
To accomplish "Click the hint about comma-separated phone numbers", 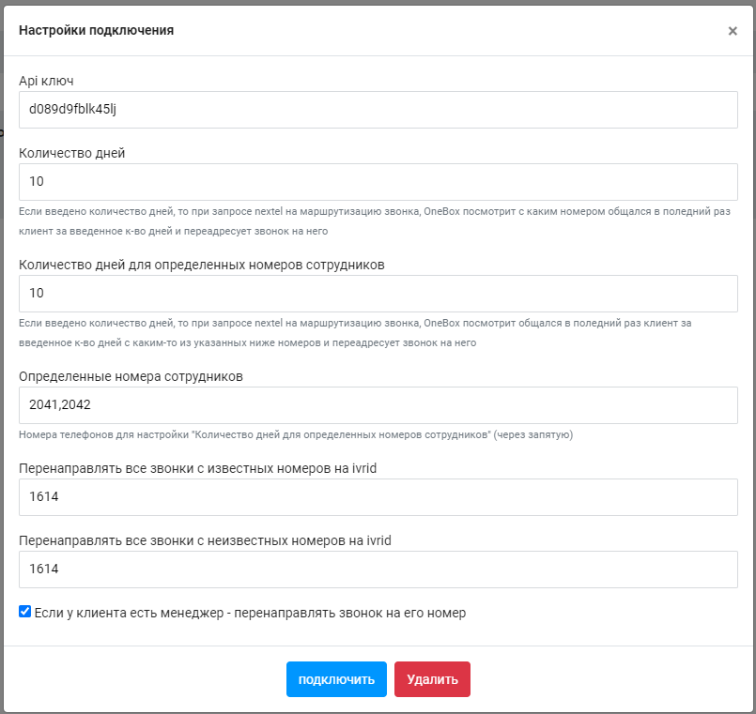I will [x=296, y=435].
